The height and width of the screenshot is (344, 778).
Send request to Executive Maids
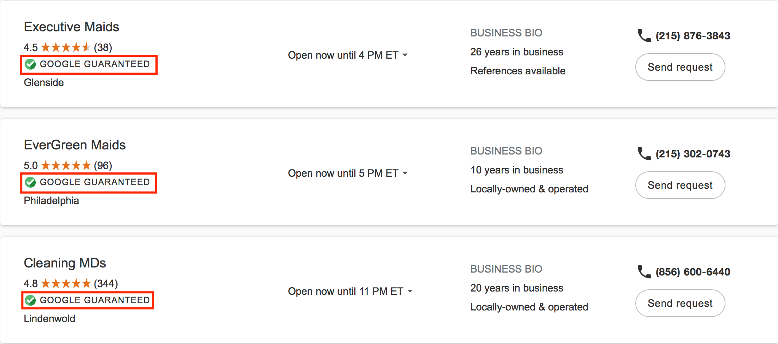pos(680,67)
